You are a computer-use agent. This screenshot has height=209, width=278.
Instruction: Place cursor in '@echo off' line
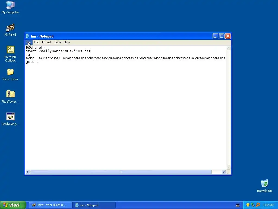36,47
